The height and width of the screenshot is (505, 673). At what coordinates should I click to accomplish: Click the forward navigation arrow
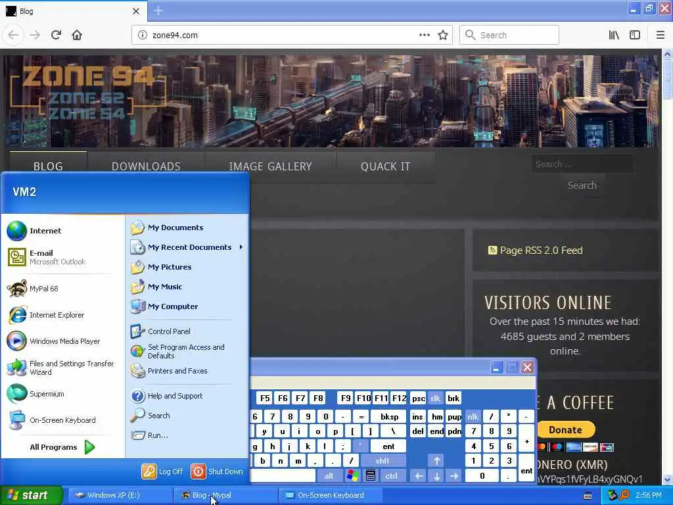click(x=35, y=35)
